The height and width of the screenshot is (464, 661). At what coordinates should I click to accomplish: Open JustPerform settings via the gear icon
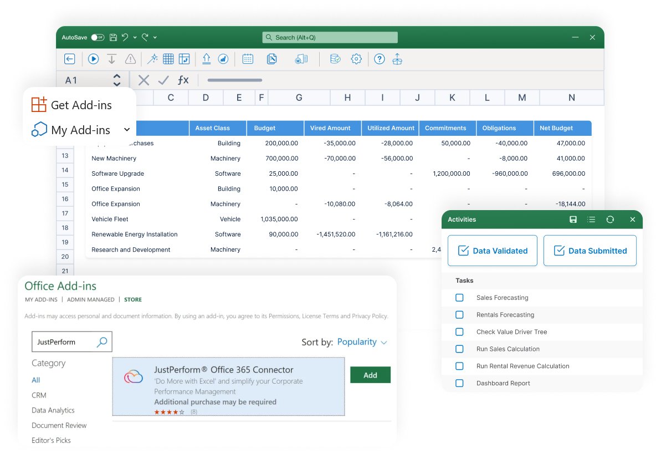click(356, 59)
